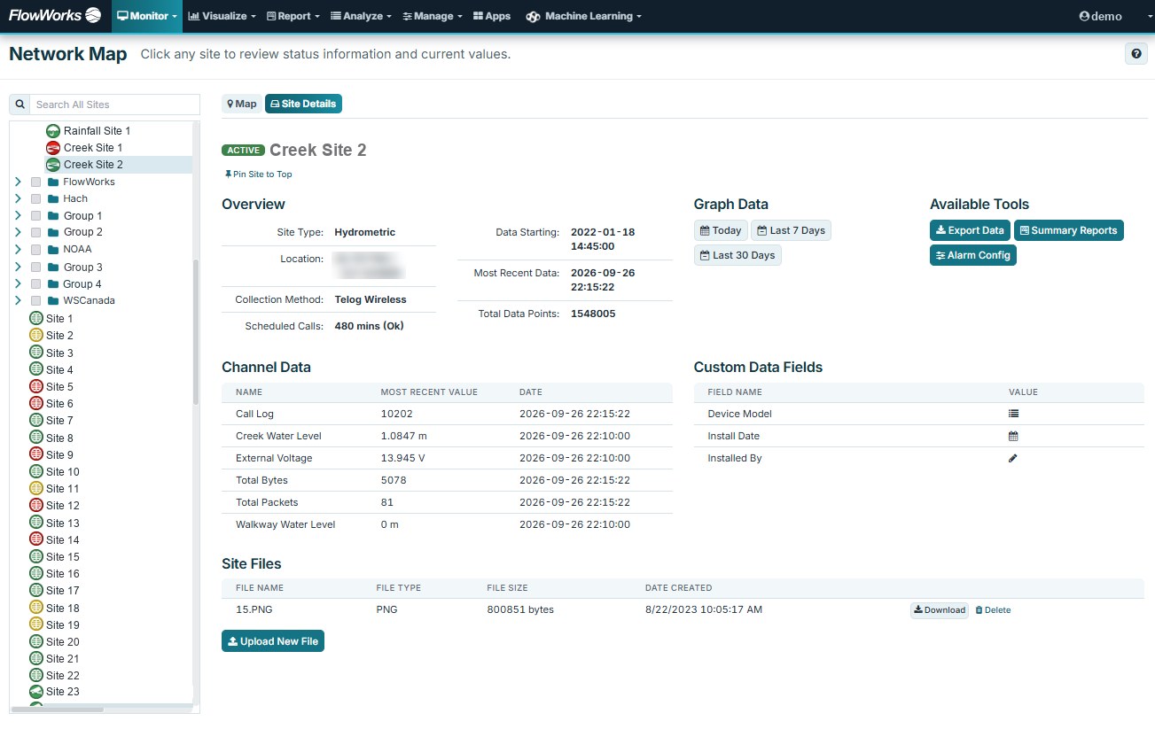Viewport: 1155px width, 729px height.
Task: Expand the Hach folder chevron
Action: 18,198
